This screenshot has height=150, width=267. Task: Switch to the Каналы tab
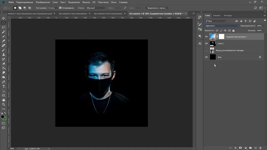tap(217, 15)
